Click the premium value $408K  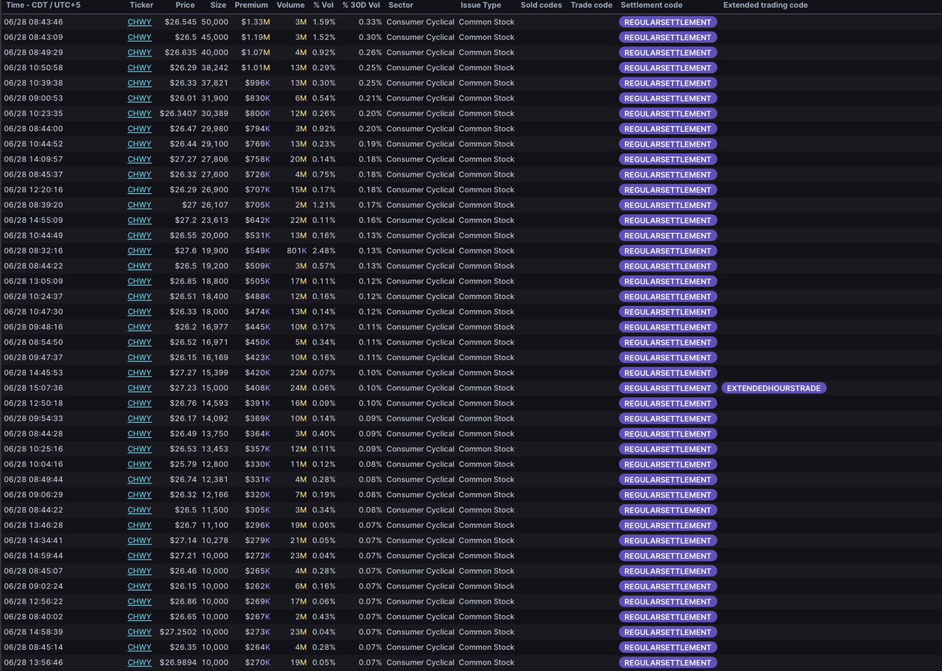(257, 388)
